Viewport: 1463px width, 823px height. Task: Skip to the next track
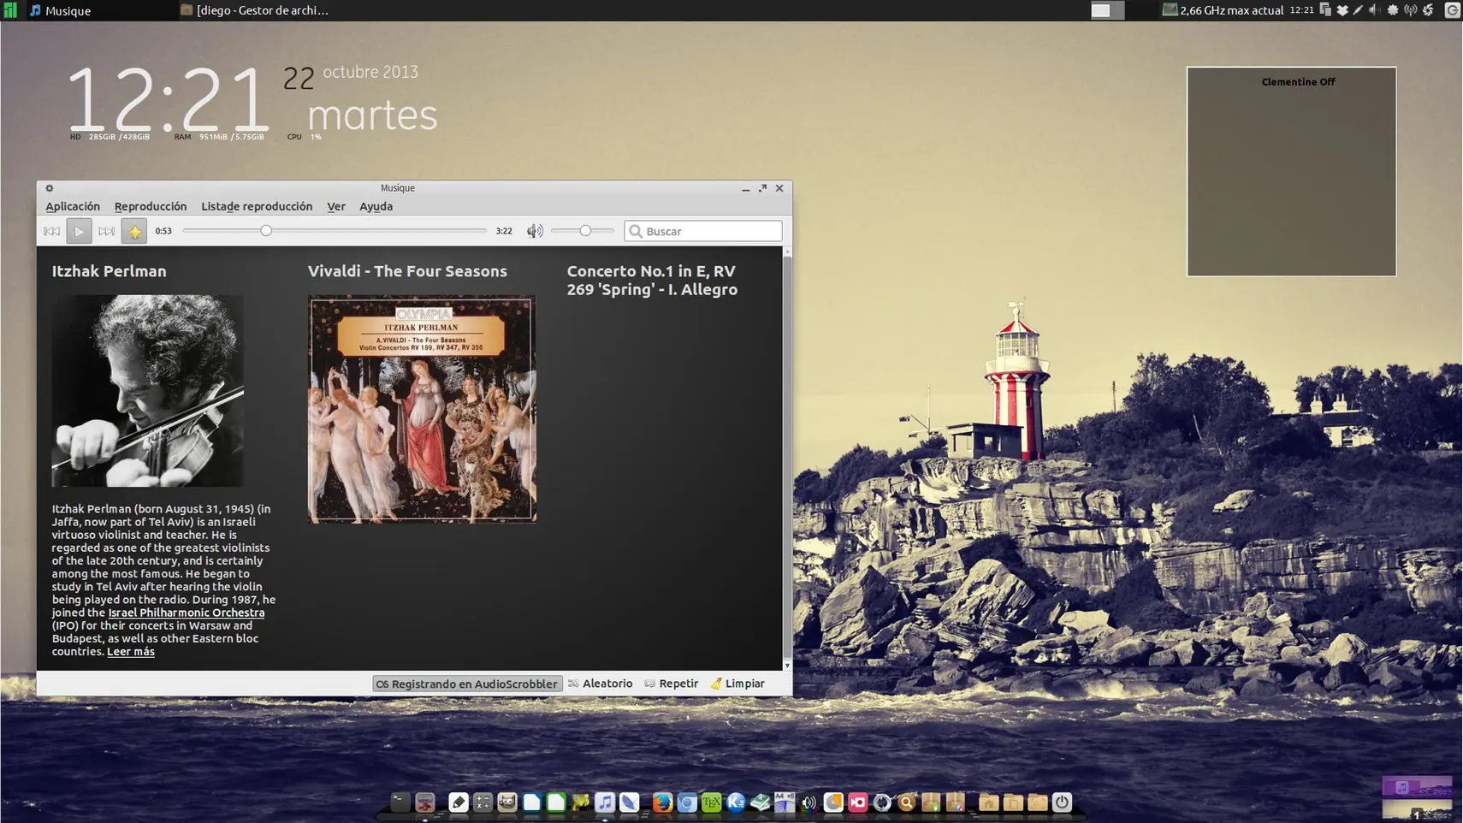[106, 231]
